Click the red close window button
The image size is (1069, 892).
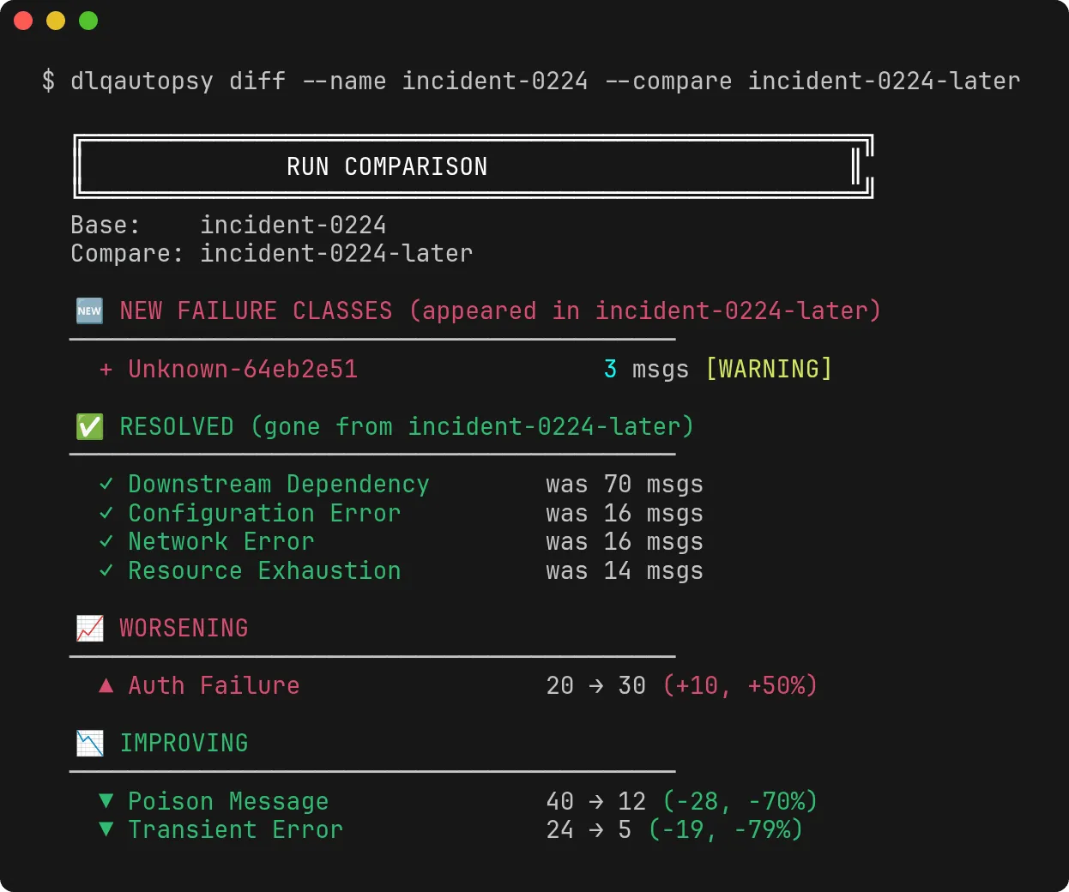pos(23,21)
